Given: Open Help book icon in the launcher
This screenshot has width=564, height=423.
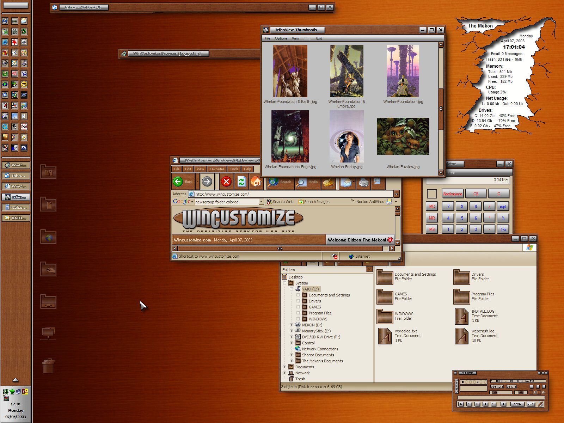Looking at the screenshot, I should pyautogui.click(x=5, y=20).
